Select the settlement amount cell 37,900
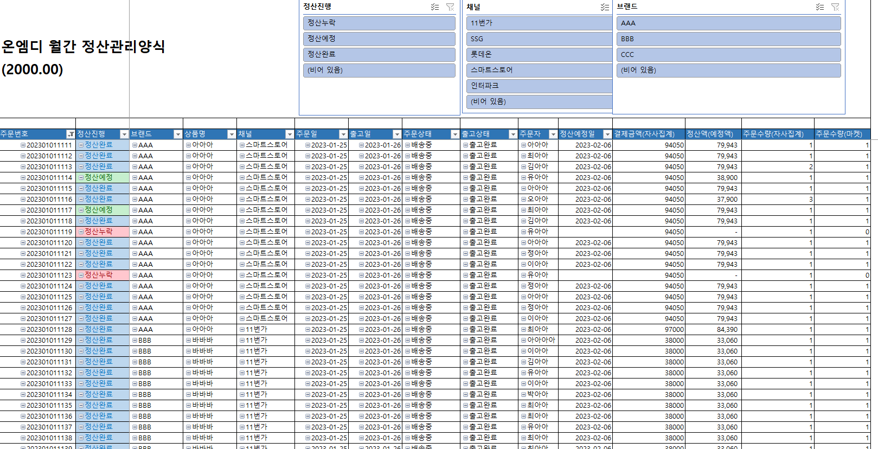Image resolution: width=878 pixels, height=449 pixels. point(713,199)
